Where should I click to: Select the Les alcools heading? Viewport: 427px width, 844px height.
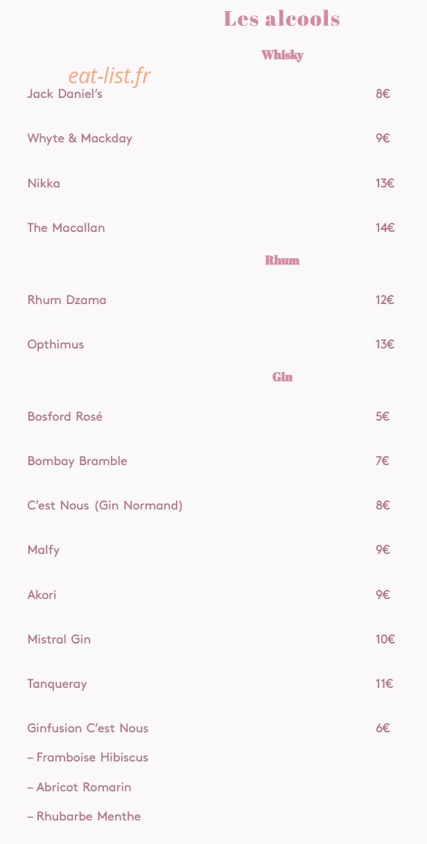point(282,19)
